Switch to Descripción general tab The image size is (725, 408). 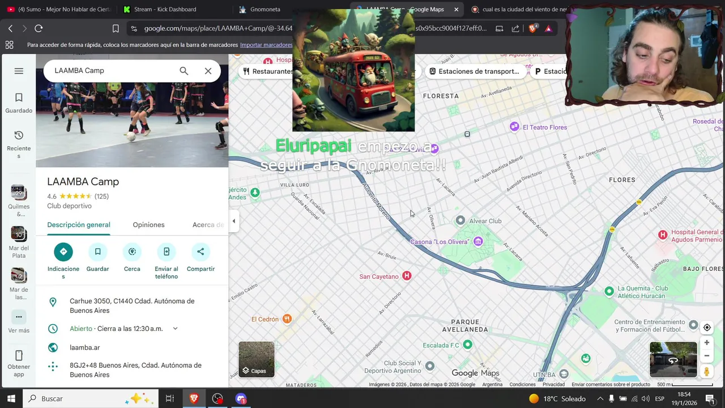[79, 225]
